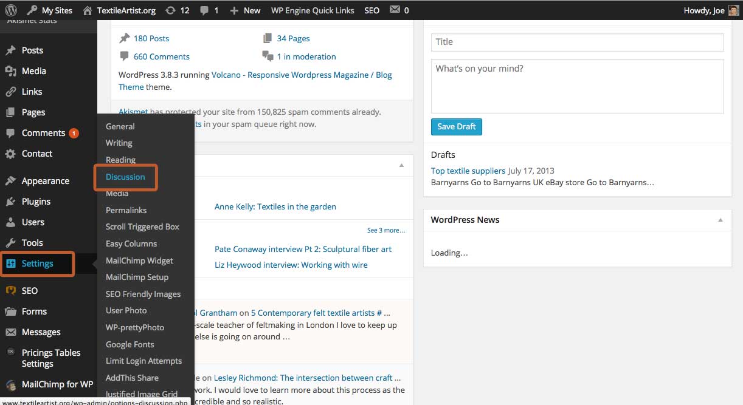Open the 12 pending updates icon
The image size is (743, 405).
pyautogui.click(x=170, y=10)
